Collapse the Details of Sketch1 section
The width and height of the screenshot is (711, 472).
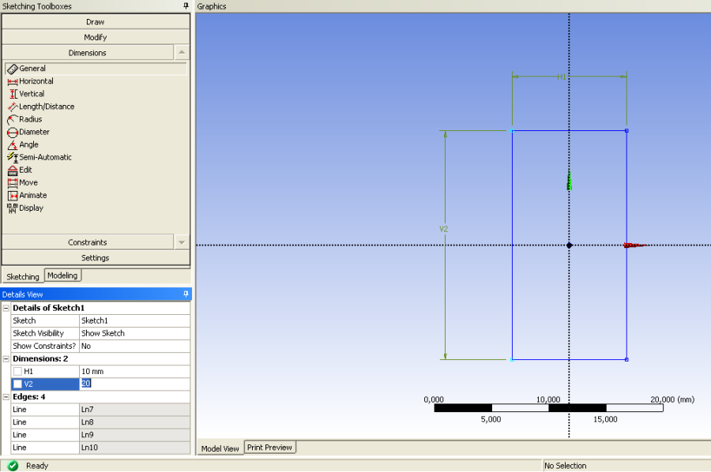[x=6, y=308]
